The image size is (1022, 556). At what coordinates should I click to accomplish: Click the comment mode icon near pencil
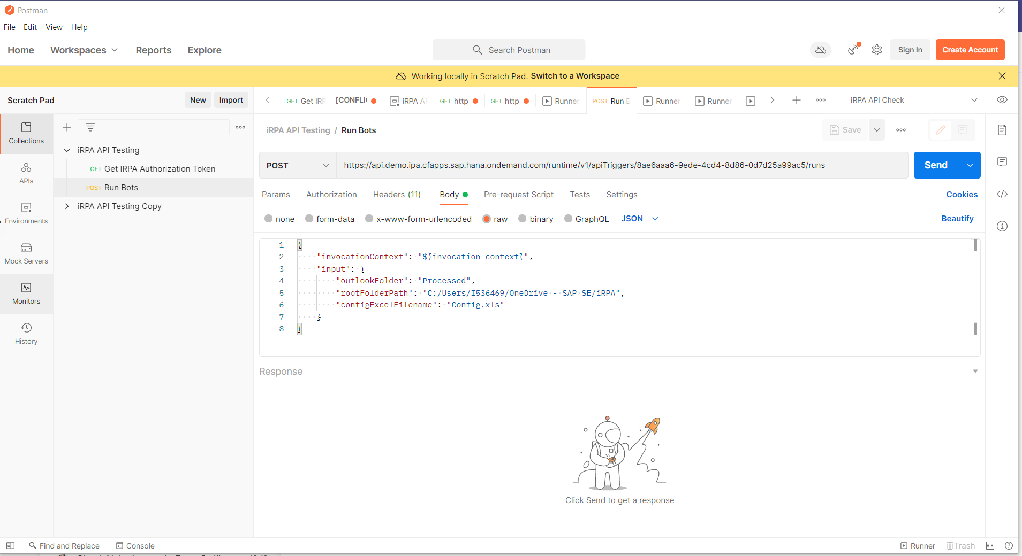point(963,130)
